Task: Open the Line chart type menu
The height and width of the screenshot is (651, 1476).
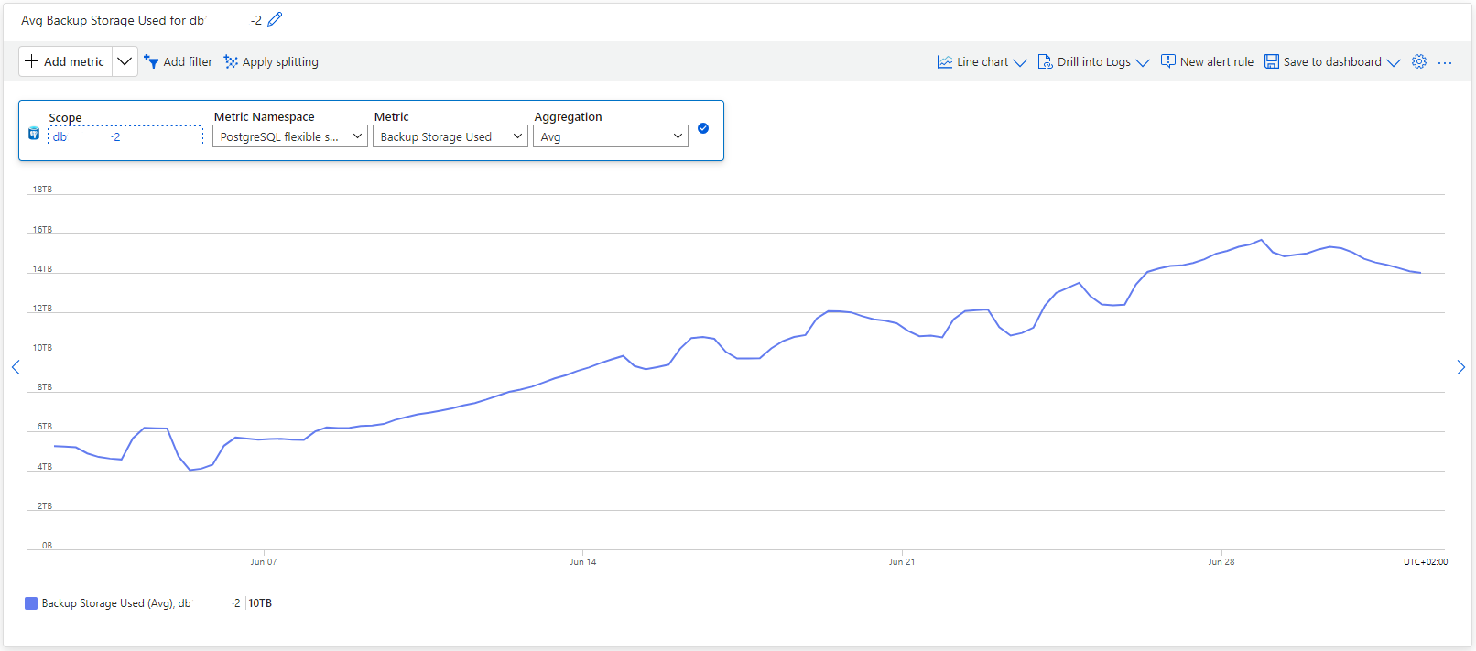Action: [x=982, y=61]
